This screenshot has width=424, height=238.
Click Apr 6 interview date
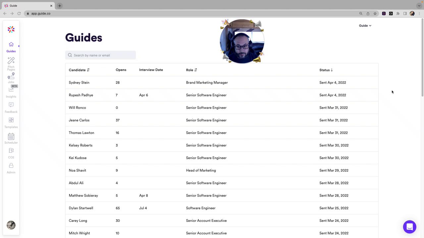tap(144, 95)
